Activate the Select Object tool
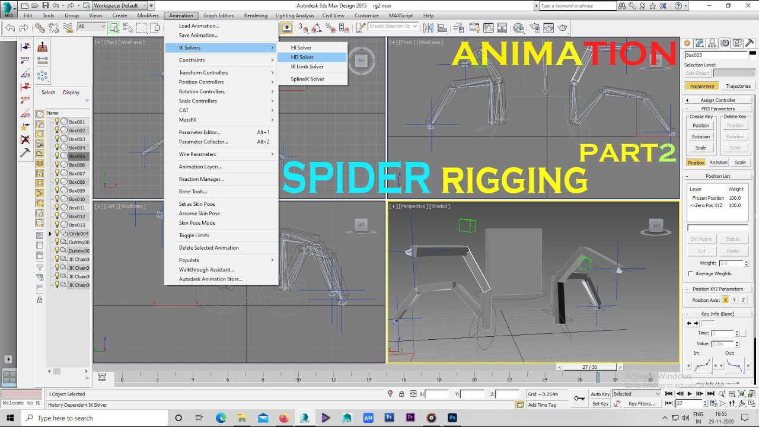Screen dimensions: 759x427 click(x=114, y=27)
